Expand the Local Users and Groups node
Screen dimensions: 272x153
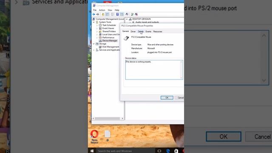click(x=97, y=34)
